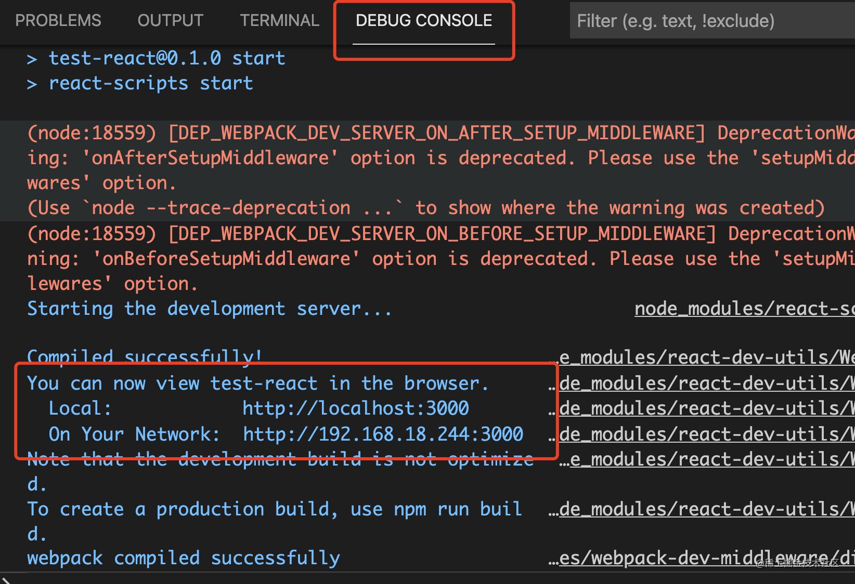Screen dimensions: 855x584
Task: Click the http://localhost:3000 URL
Action: tap(356, 408)
